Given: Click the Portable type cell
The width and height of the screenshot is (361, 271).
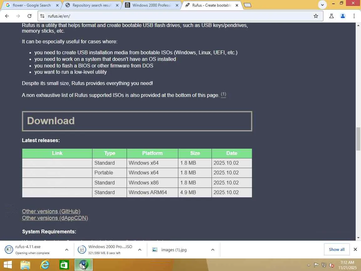Looking at the screenshot, I should (x=109, y=173).
